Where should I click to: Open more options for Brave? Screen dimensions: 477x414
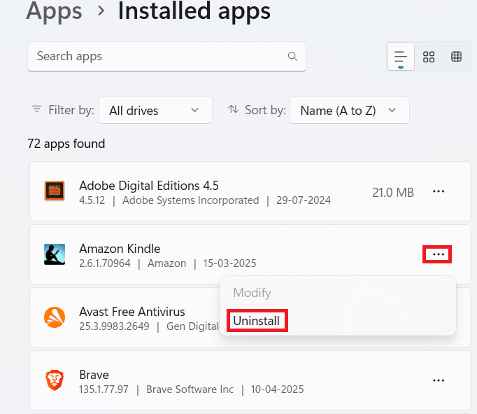coord(439,380)
